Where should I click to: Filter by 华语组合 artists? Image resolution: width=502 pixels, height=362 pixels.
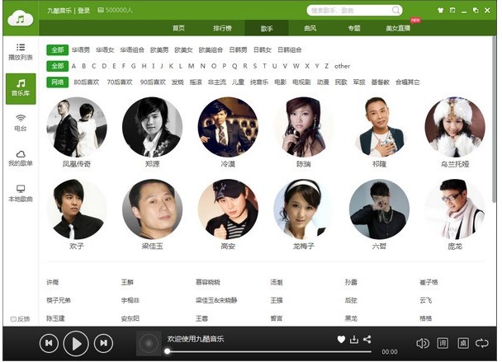point(132,49)
